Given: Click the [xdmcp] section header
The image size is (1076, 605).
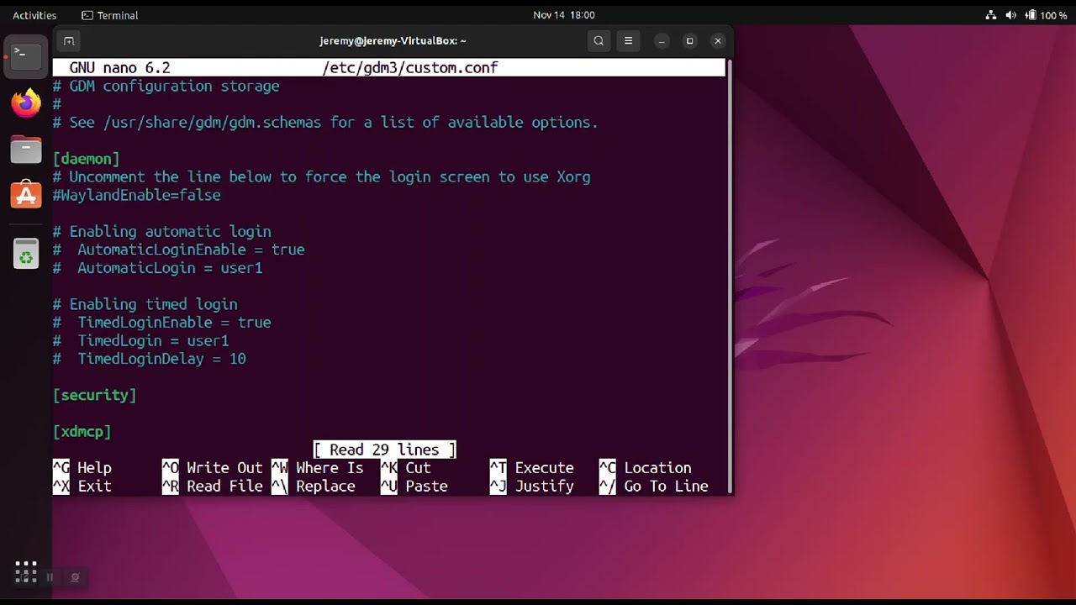Looking at the screenshot, I should point(82,432).
